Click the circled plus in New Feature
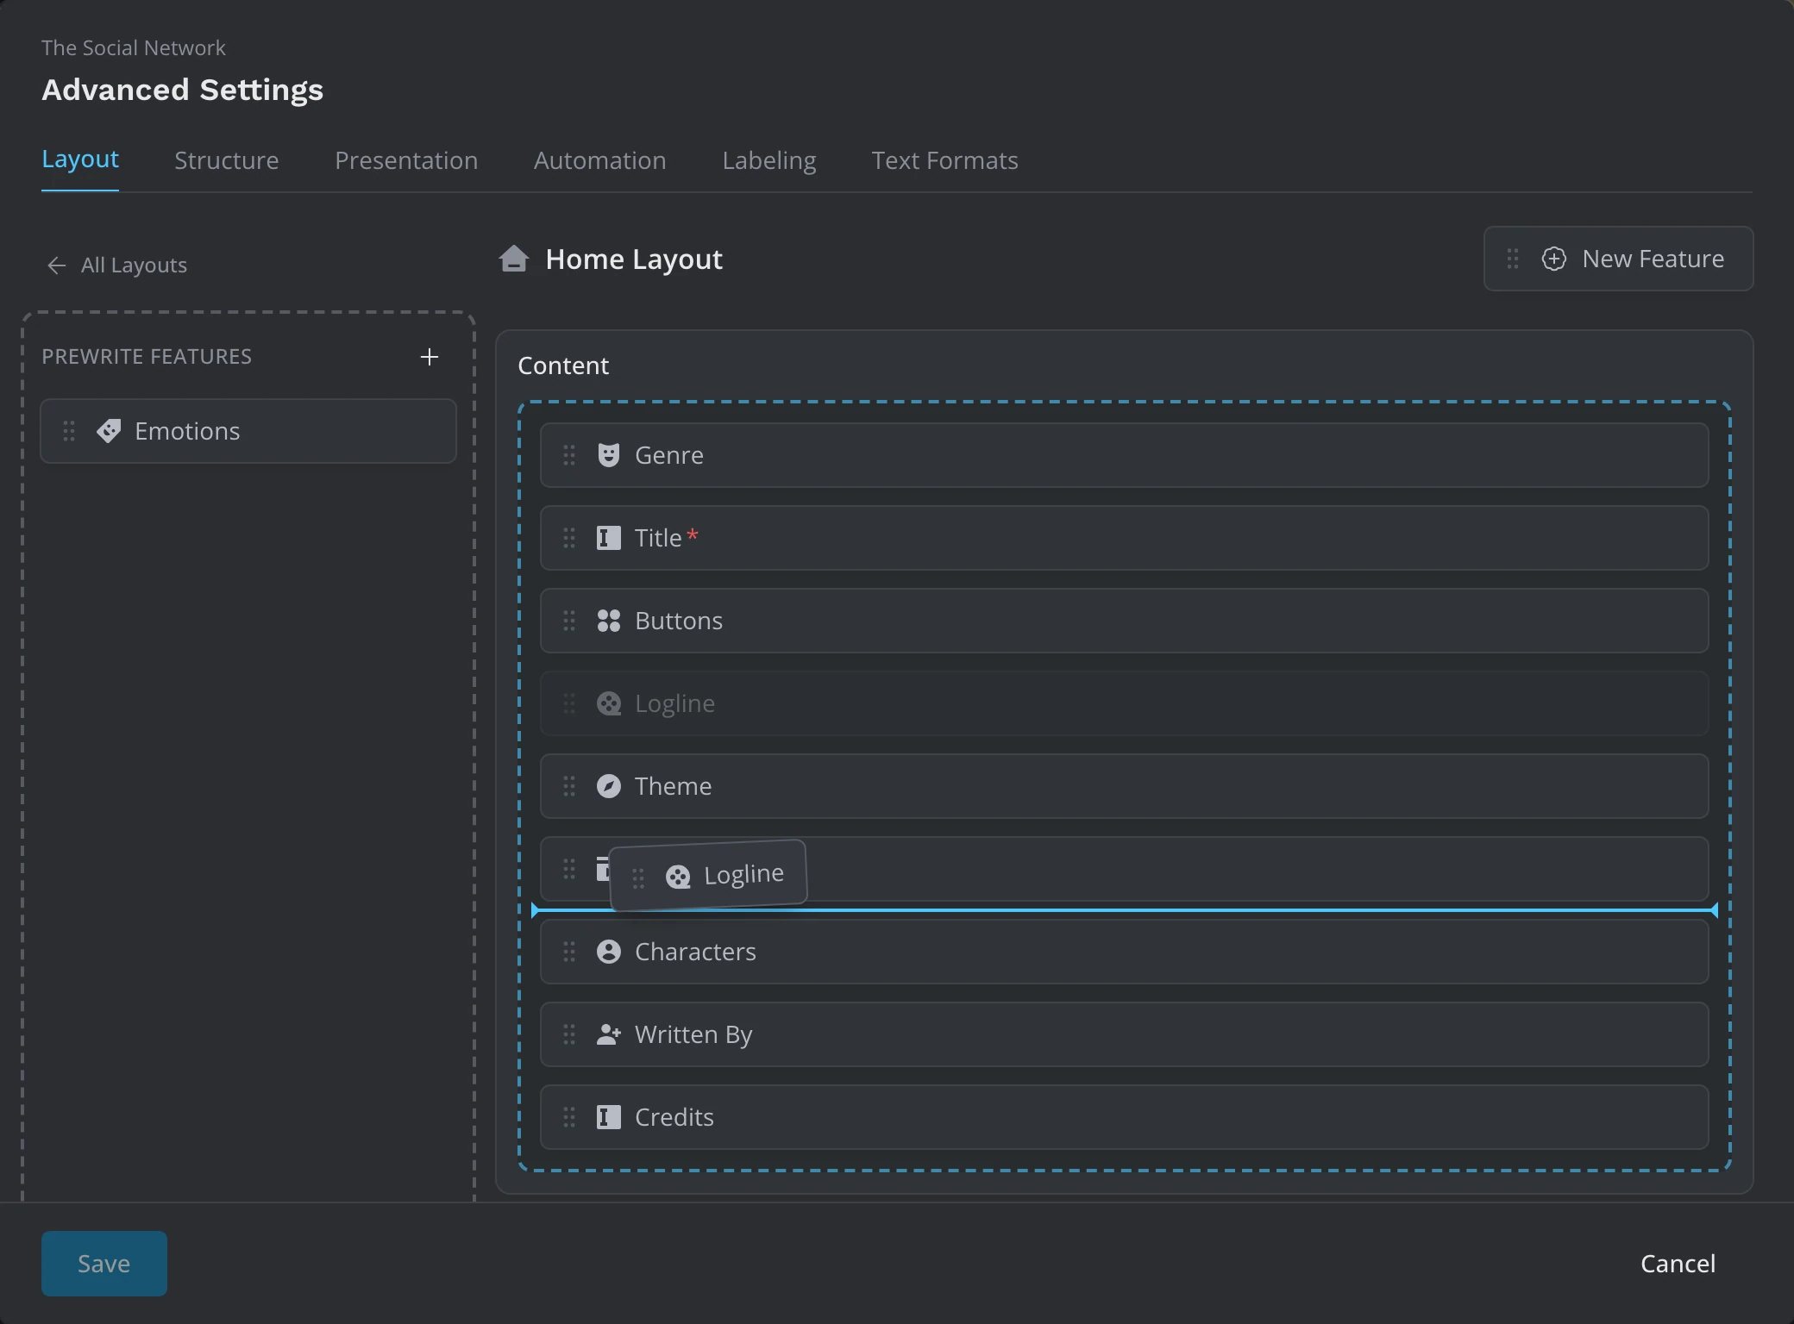Viewport: 1794px width, 1324px height. pos(1554,259)
